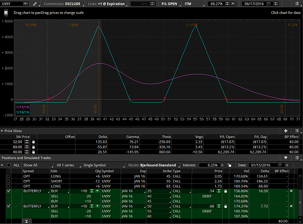Toggle lock on the 40.00 price slice
Screen dimensions: 303x224
pos(33,152)
